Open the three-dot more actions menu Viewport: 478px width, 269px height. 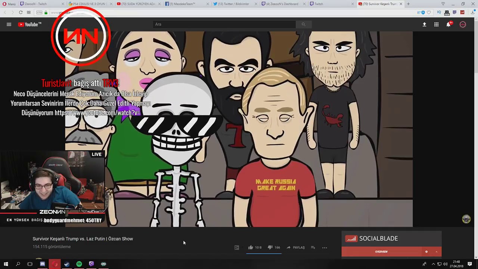click(x=325, y=247)
